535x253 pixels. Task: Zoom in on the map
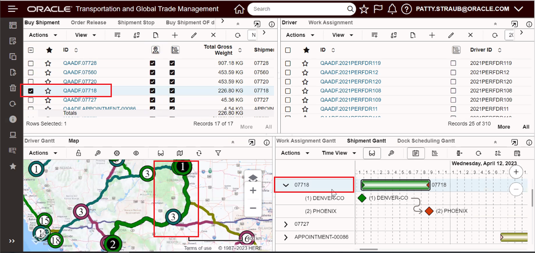[253, 191]
